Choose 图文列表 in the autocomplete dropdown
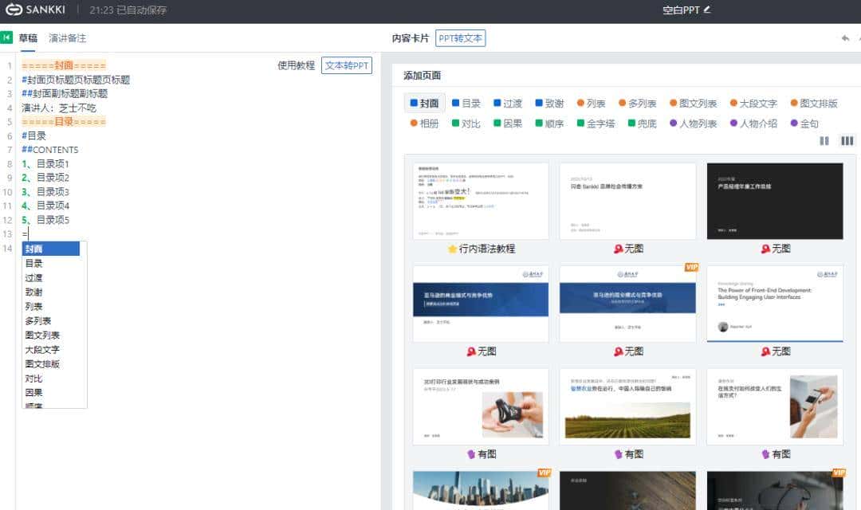Viewport: 861px width, 510px height. 42,335
